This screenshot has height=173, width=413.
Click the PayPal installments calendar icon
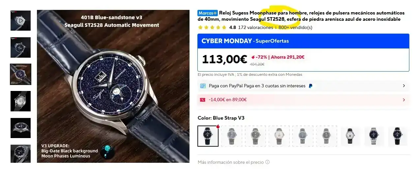point(203,86)
